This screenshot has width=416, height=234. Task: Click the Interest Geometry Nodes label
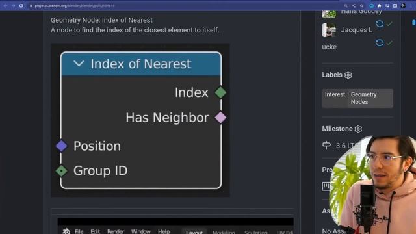pyautogui.click(x=357, y=98)
